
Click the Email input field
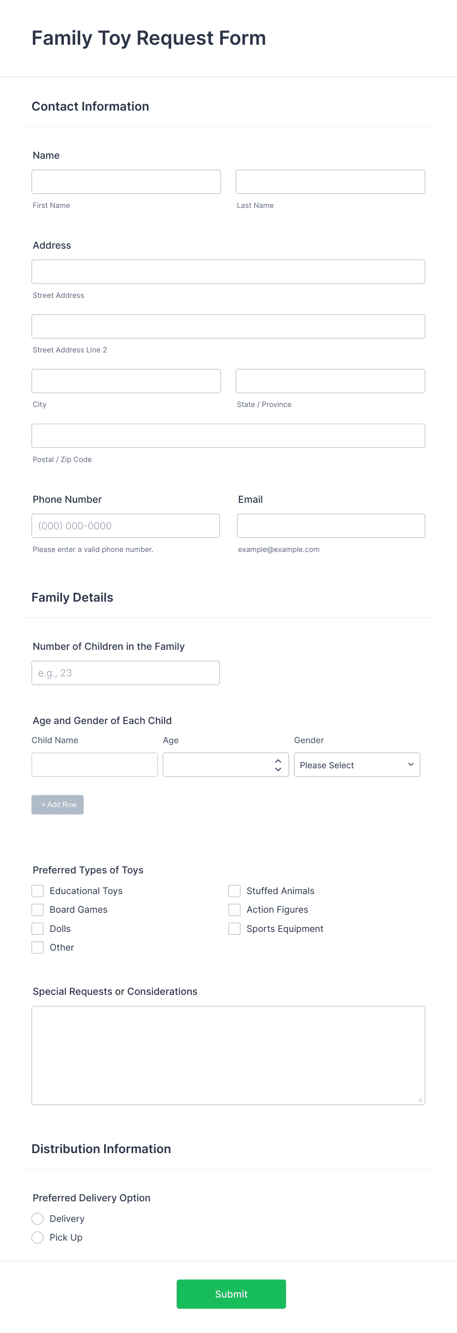pyautogui.click(x=330, y=525)
